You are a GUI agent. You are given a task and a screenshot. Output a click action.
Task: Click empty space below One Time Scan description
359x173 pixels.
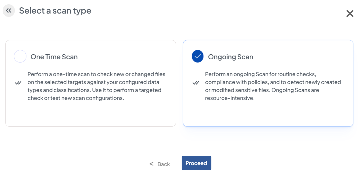90,114
